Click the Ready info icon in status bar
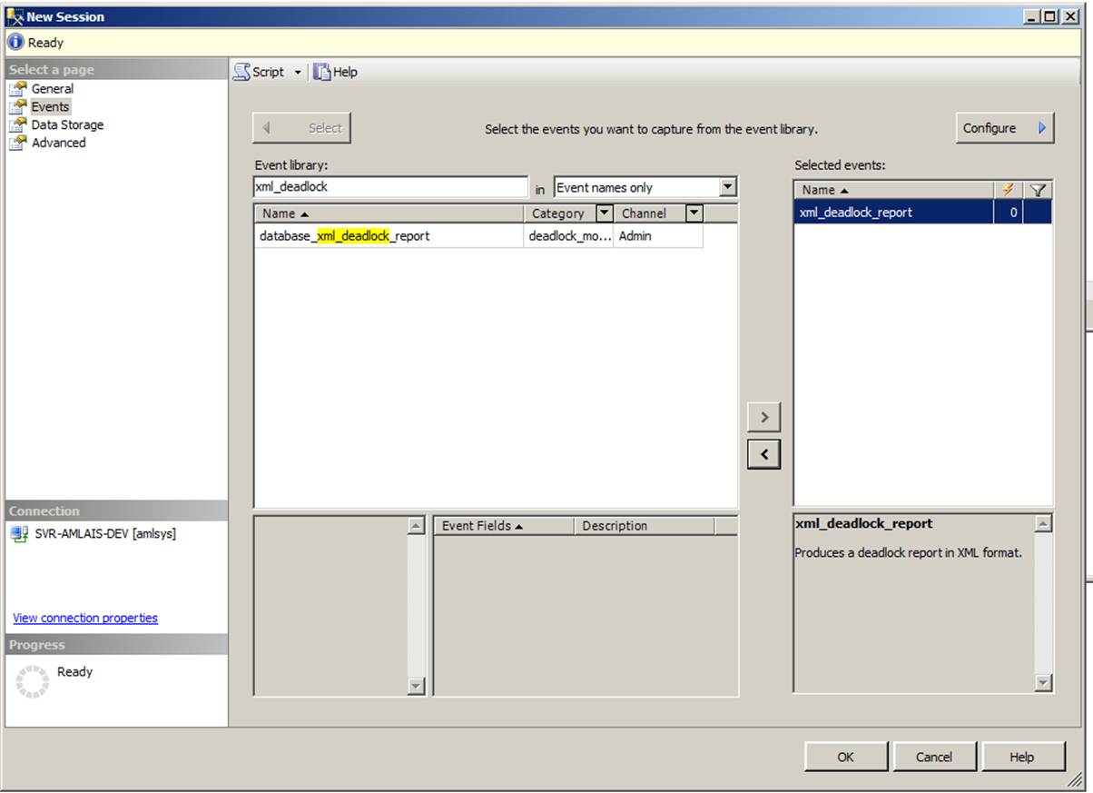Image resolution: width=1093 pixels, height=793 pixels. 15,42
